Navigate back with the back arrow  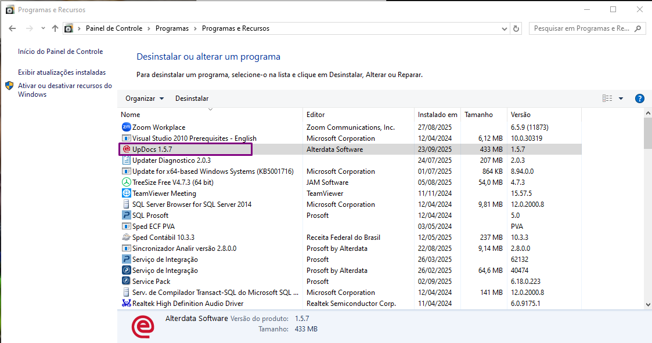click(13, 28)
